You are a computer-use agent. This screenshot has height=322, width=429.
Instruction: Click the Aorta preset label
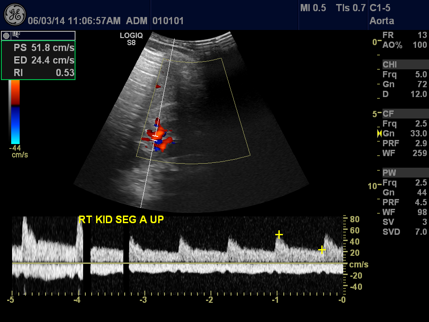click(x=381, y=21)
